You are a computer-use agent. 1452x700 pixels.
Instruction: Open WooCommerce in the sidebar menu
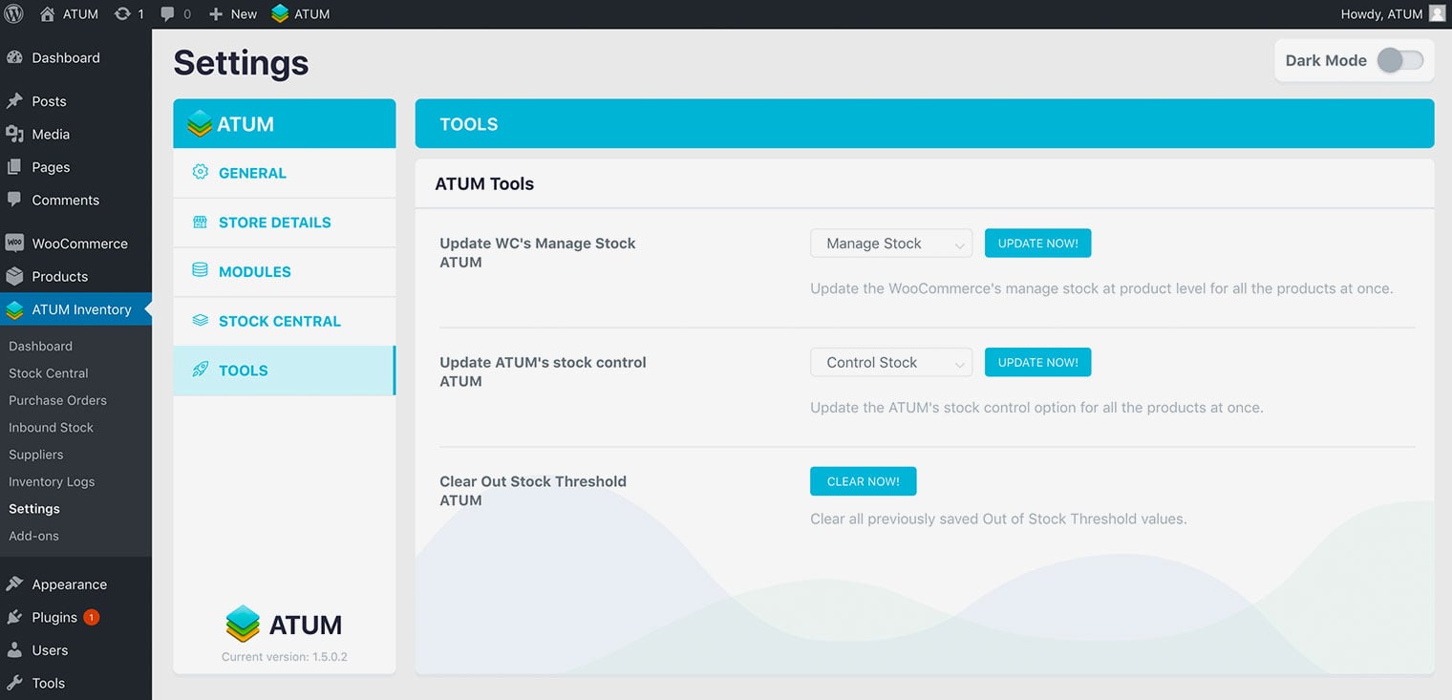pyautogui.click(x=78, y=244)
